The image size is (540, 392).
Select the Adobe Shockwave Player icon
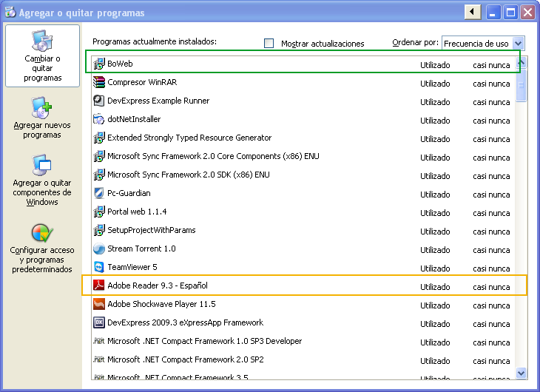99,304
